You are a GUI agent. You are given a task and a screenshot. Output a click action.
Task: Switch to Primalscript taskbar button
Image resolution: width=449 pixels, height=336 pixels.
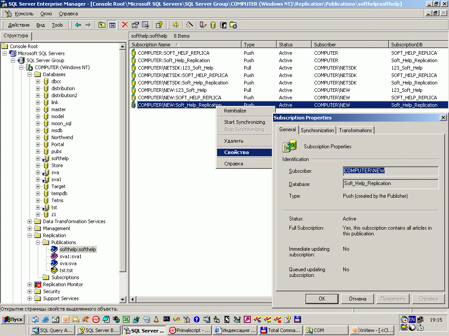[x=190, y=331]
